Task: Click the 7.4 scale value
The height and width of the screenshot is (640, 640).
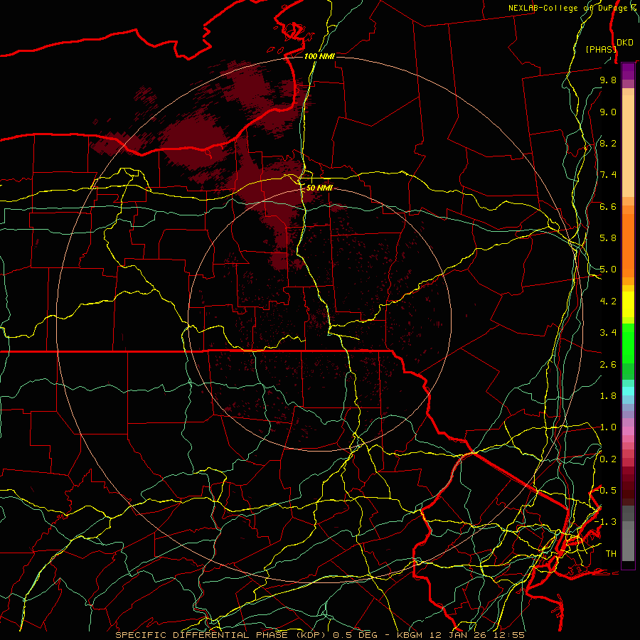Action: [608, 175]
